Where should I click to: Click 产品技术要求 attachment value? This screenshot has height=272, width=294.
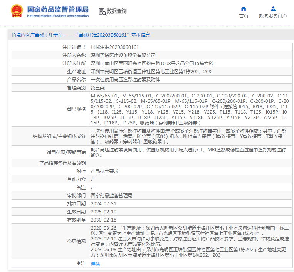coord(105,171)
